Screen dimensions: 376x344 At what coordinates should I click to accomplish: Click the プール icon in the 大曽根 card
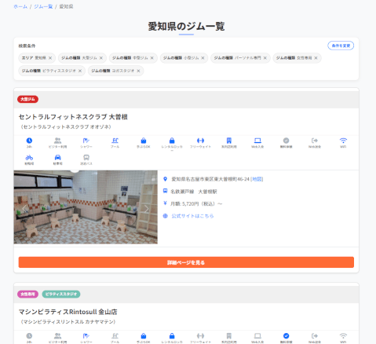pos(115,141)
